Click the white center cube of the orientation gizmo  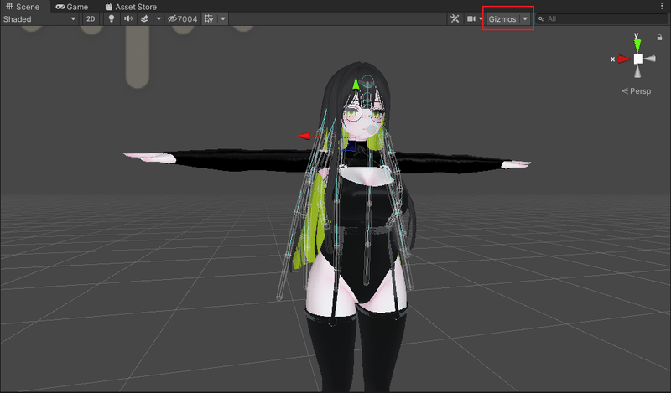638,59
